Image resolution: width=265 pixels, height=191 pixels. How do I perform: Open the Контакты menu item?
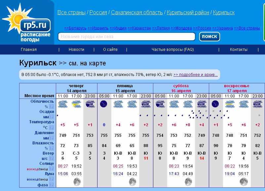click(x=239, y=50)
